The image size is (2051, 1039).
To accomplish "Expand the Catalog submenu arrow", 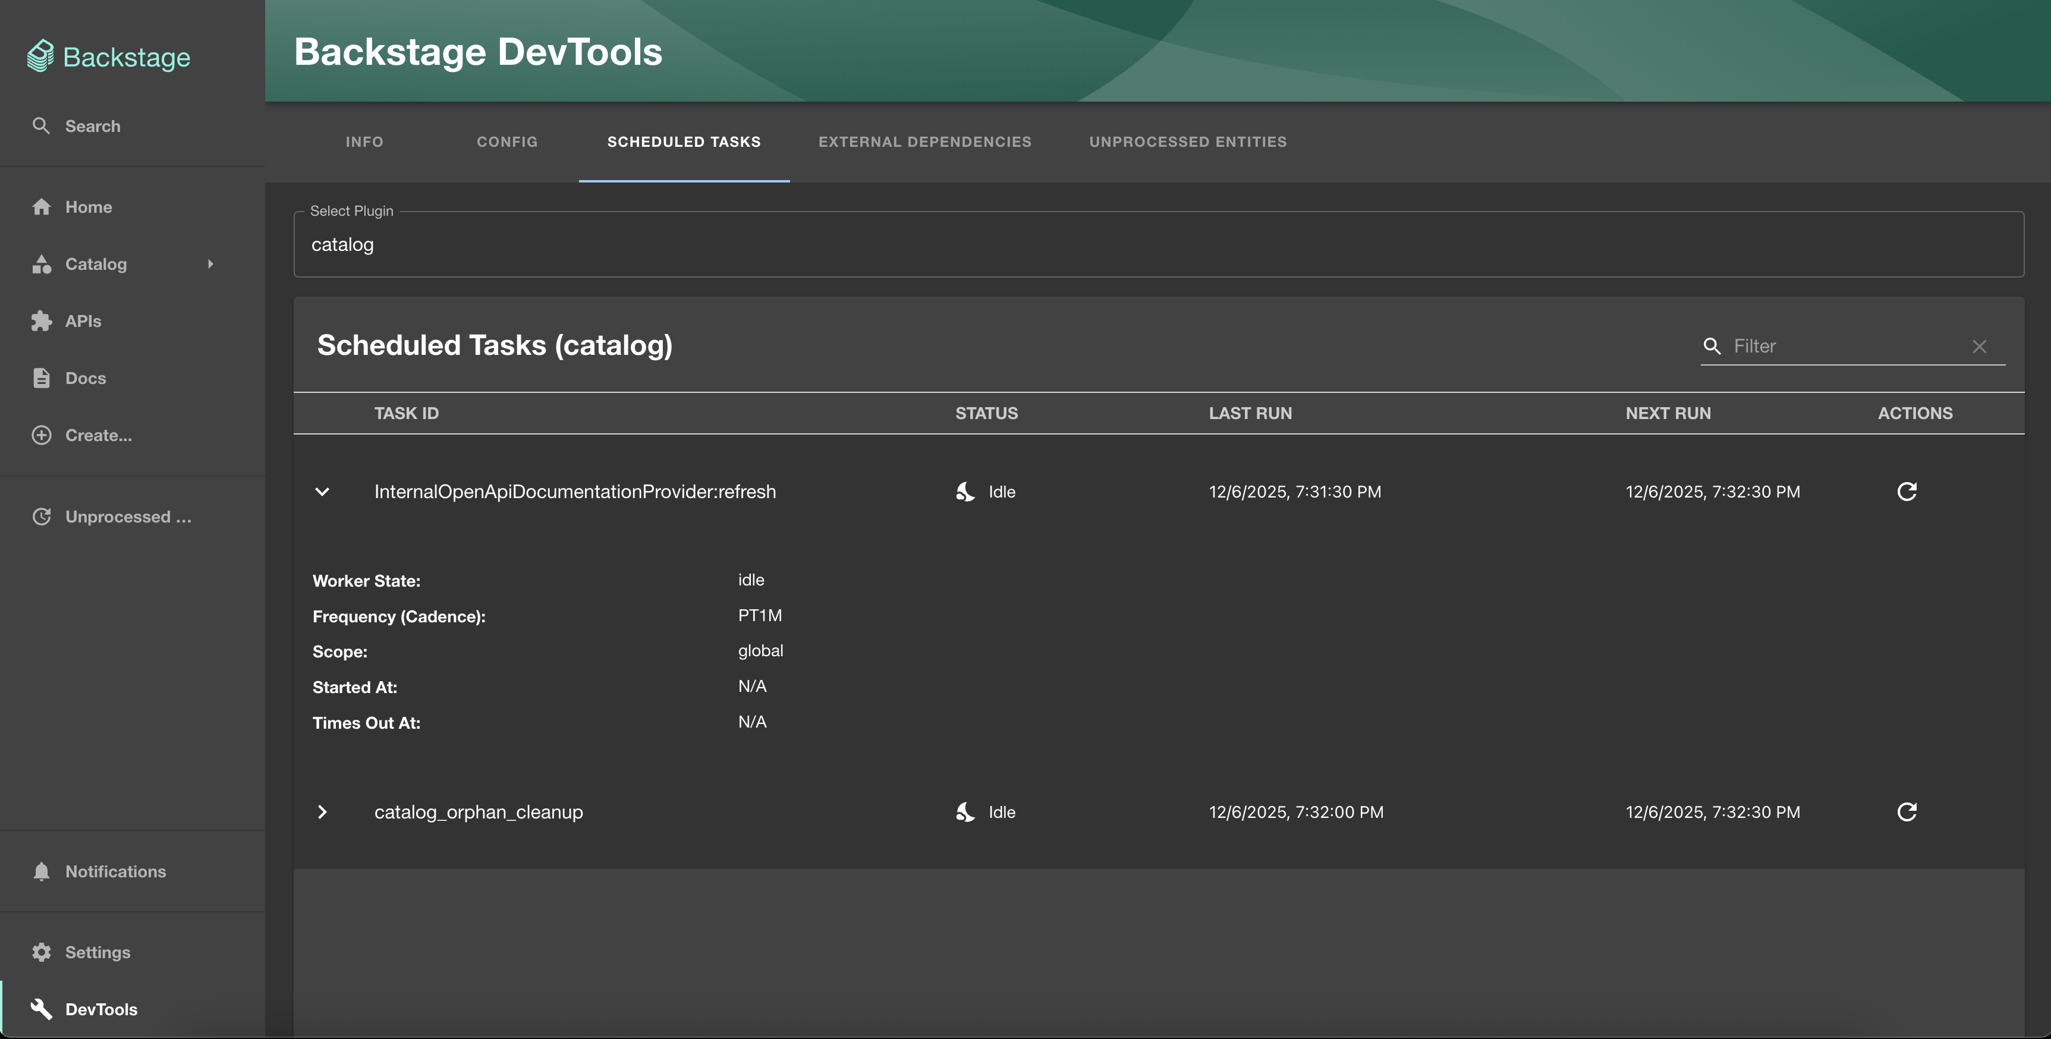I will pos(210,265).
